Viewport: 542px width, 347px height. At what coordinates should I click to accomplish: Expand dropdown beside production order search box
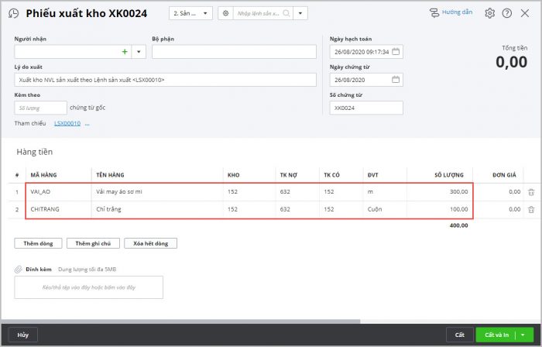coord(300,13)
